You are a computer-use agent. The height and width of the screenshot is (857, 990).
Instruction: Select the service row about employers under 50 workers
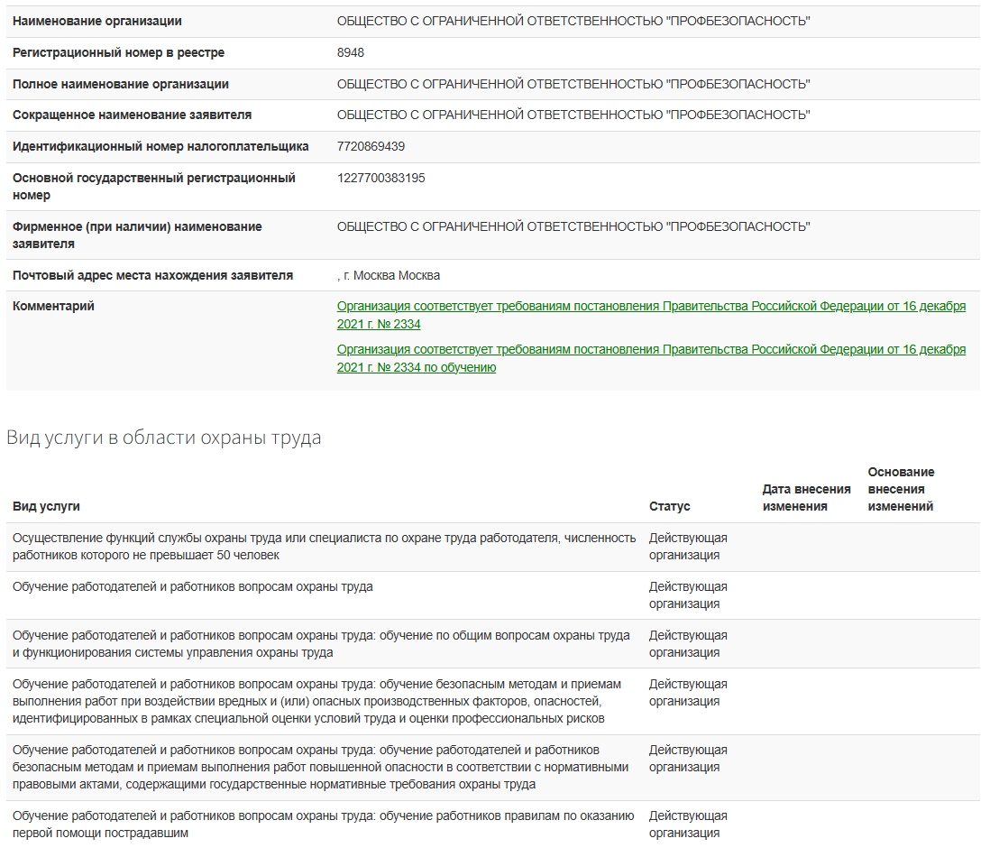pyautogui.click(x=324, y=547)
